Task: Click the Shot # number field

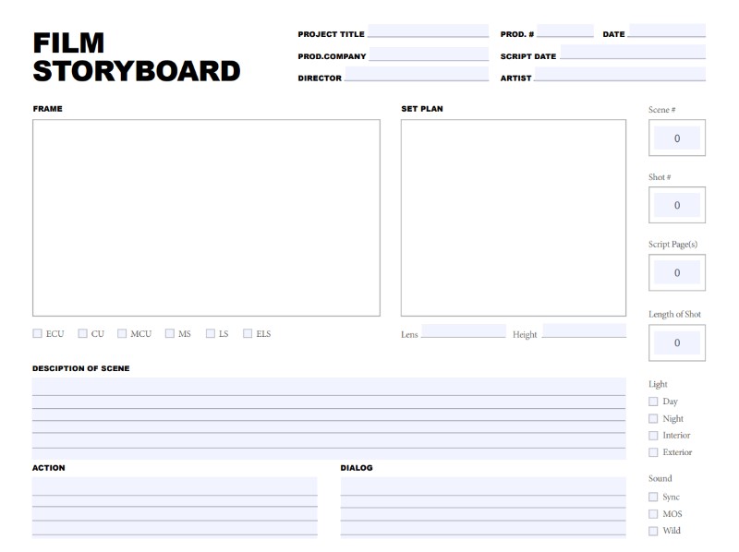Action: (677, 205)
